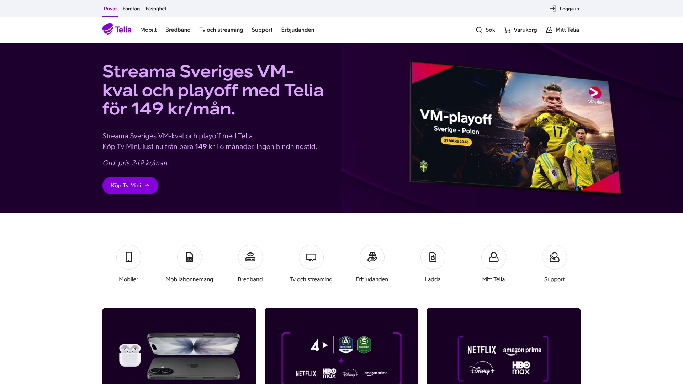Click the Telia logo
The height and width of the screenshot is (384, 683).
(116, 30)
